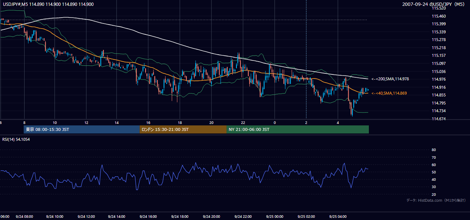
Task: Click the bottom date label 9/24 12:00
Action: (87, 216)
